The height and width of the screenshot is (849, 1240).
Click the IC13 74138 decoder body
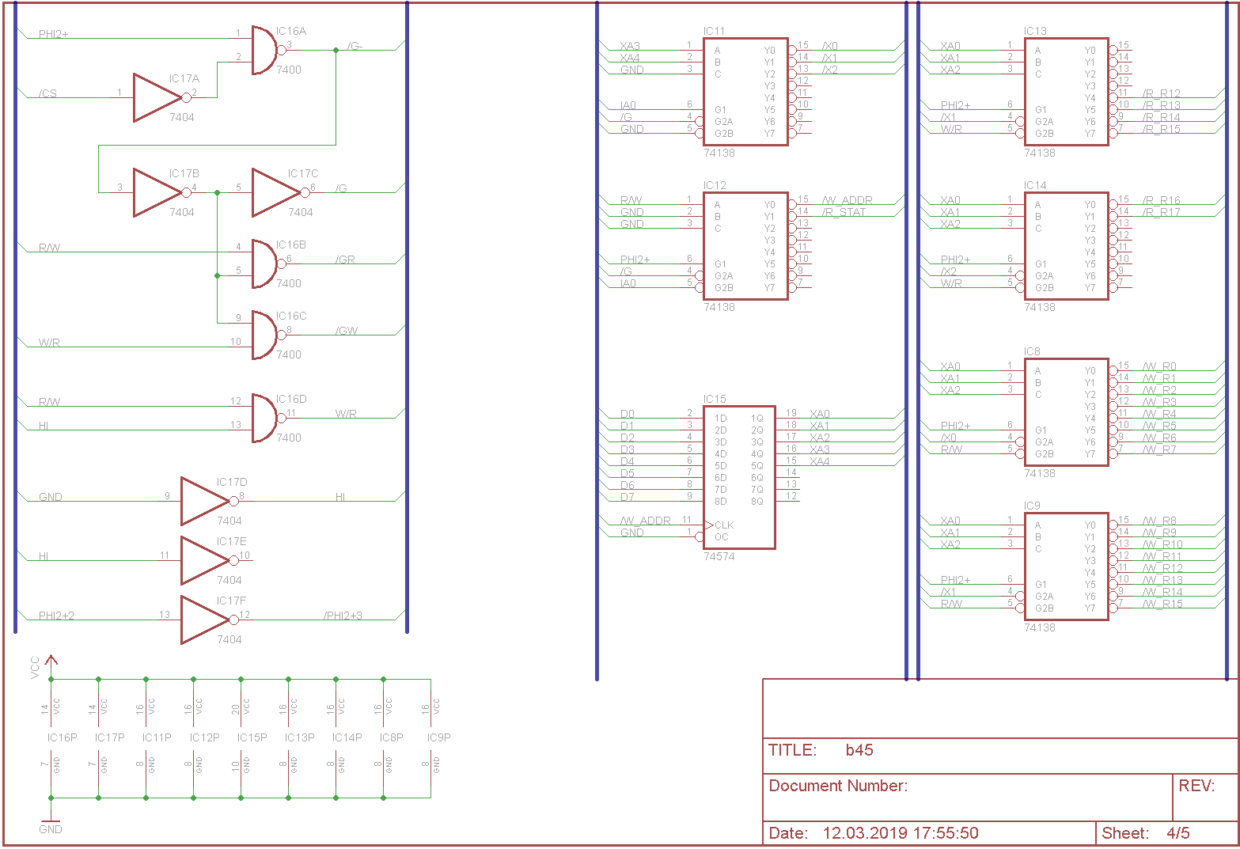click(1066, 92)
